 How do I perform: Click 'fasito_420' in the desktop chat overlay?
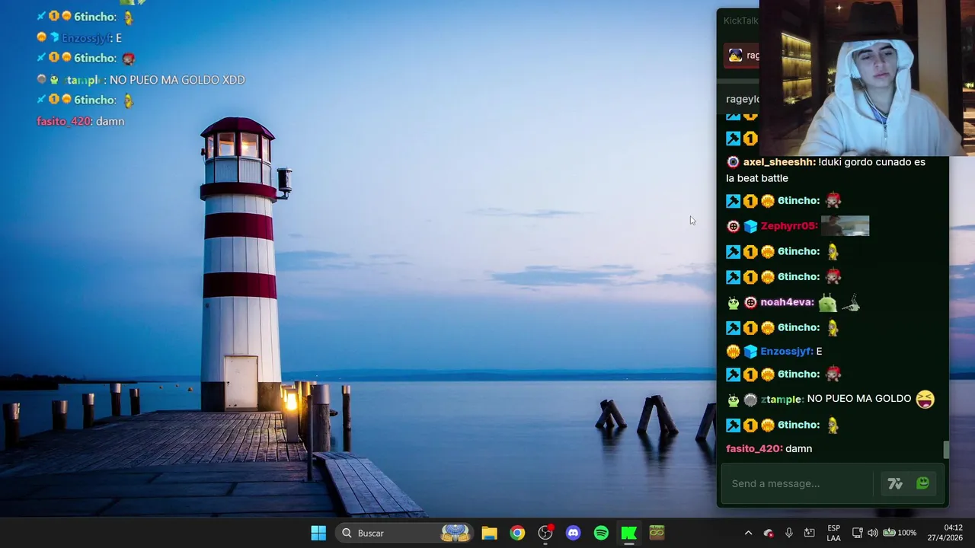click(x=64, y=121)
